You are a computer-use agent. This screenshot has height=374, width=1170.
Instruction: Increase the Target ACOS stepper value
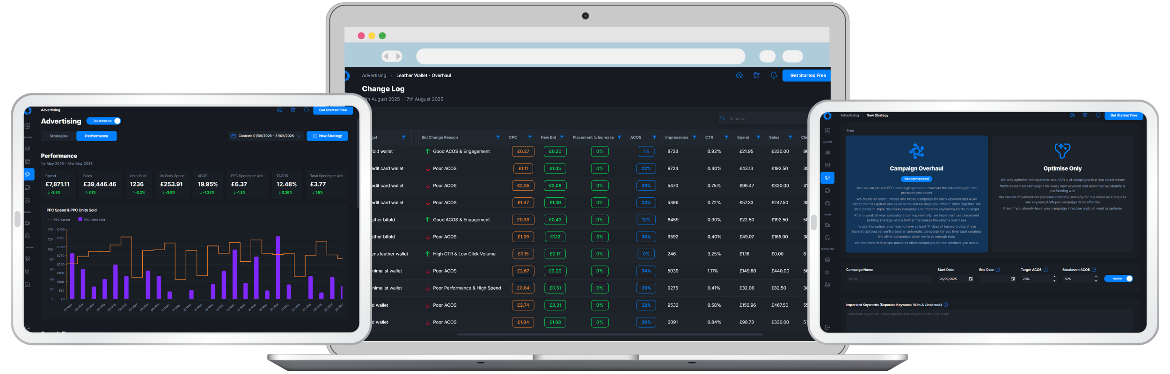pyautogui.click(x=1054, y=277)
